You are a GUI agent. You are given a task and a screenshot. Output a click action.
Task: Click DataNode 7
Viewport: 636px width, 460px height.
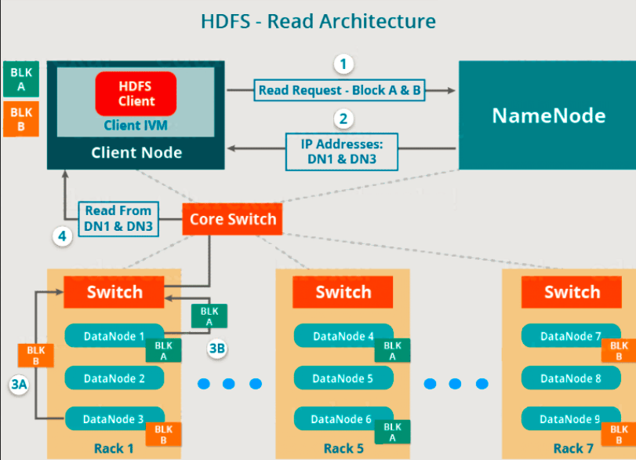click(571, 336)
